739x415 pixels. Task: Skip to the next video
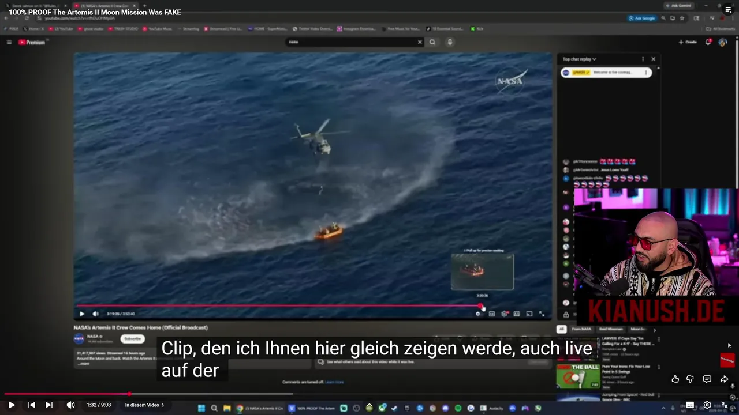click(49, 405)
